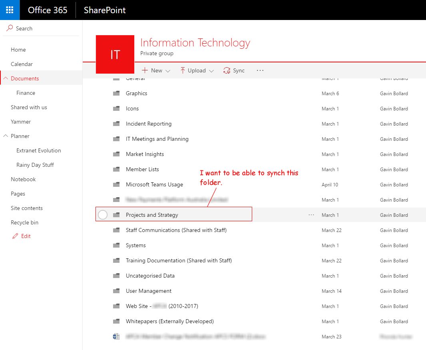Click the folder icon beside Incident Reporting
Image resolution: width=426 pixels, height=350 pixels.
116,124
